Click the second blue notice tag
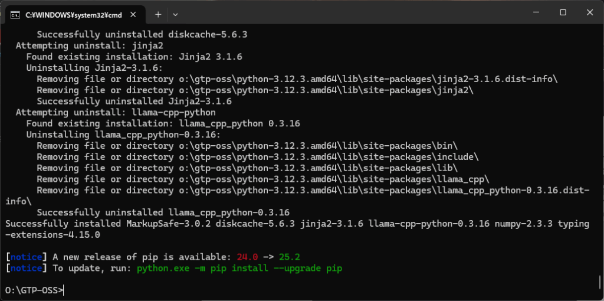Viewport: 604px width, 301px height. pos(26,268)
